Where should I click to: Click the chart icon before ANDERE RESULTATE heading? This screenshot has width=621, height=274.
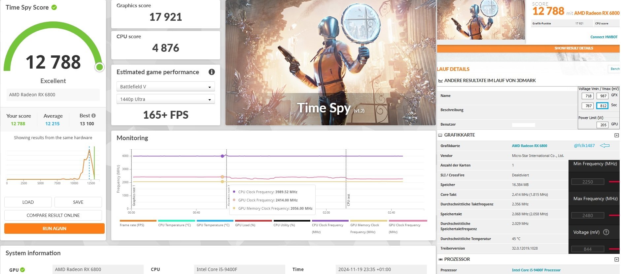(440, 80)
